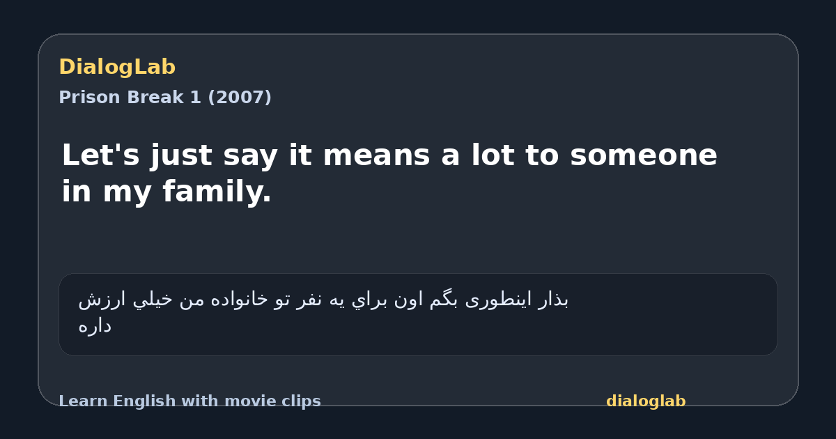Open the dialoglab footer link
The height and width of the screenshot is (439, 836).
pyautogui.click(x=646, y=401)
